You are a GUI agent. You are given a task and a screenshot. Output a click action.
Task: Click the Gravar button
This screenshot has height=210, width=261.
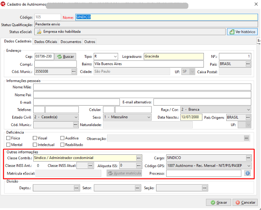[218, 202]
